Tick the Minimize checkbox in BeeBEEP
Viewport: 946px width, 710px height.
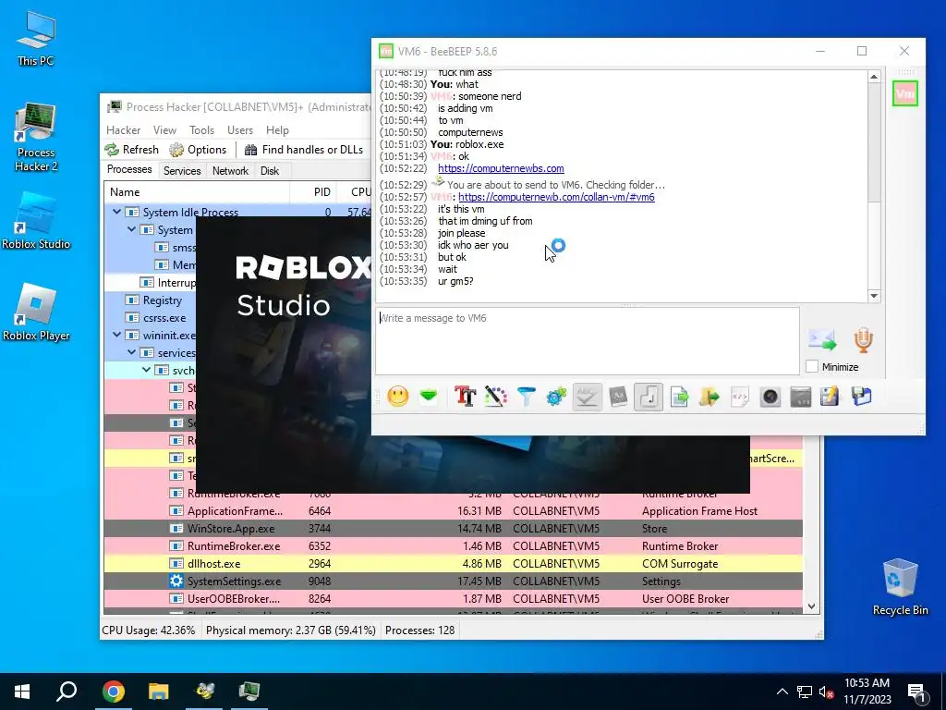click(812, 366)
